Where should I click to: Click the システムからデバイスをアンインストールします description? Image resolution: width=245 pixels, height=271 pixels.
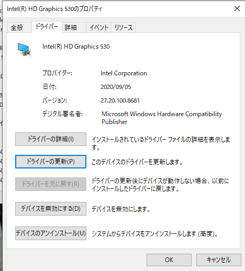[154, 234]
